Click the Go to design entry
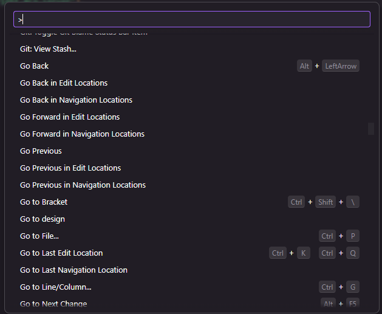 click(43, 219)
